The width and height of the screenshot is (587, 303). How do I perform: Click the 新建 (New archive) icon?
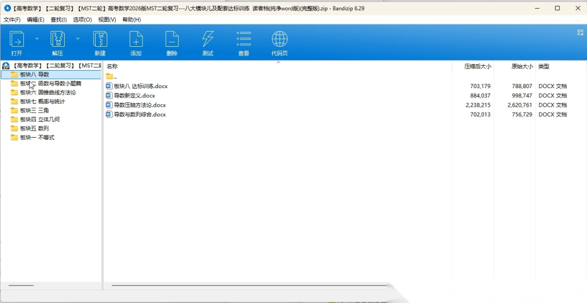pos(100,40)
